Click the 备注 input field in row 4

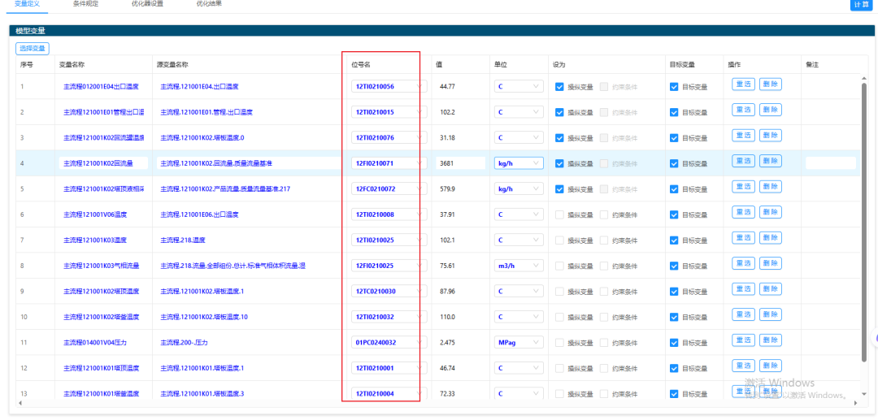[x=831, y=163]
